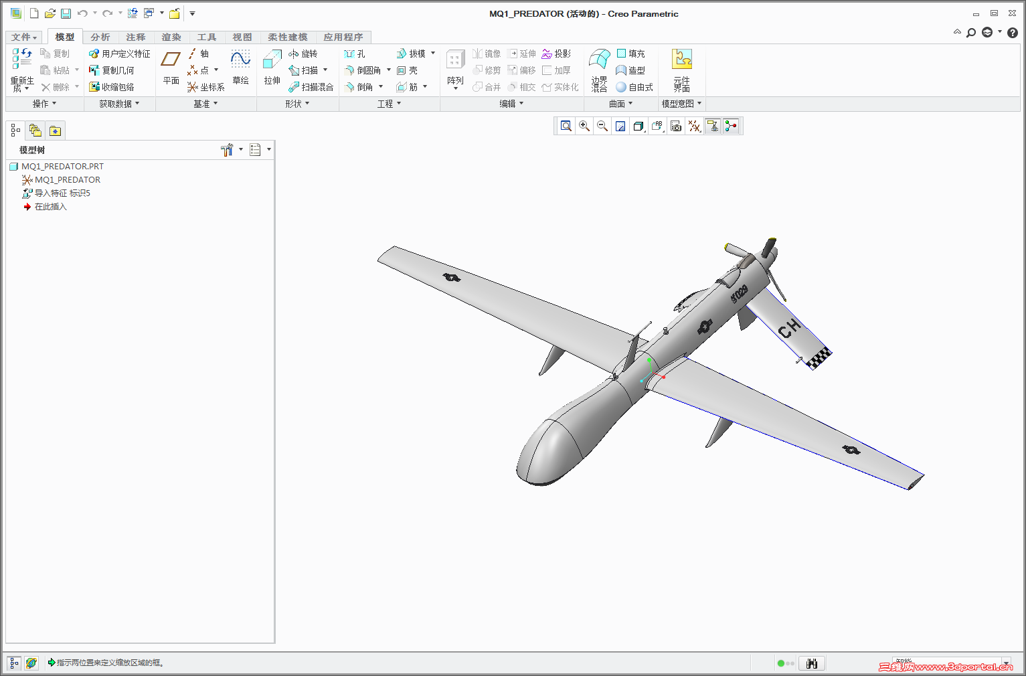Screen dimensions: 1026x676
Task: Choose the 孔 hole tool
Action: (355, 54)
